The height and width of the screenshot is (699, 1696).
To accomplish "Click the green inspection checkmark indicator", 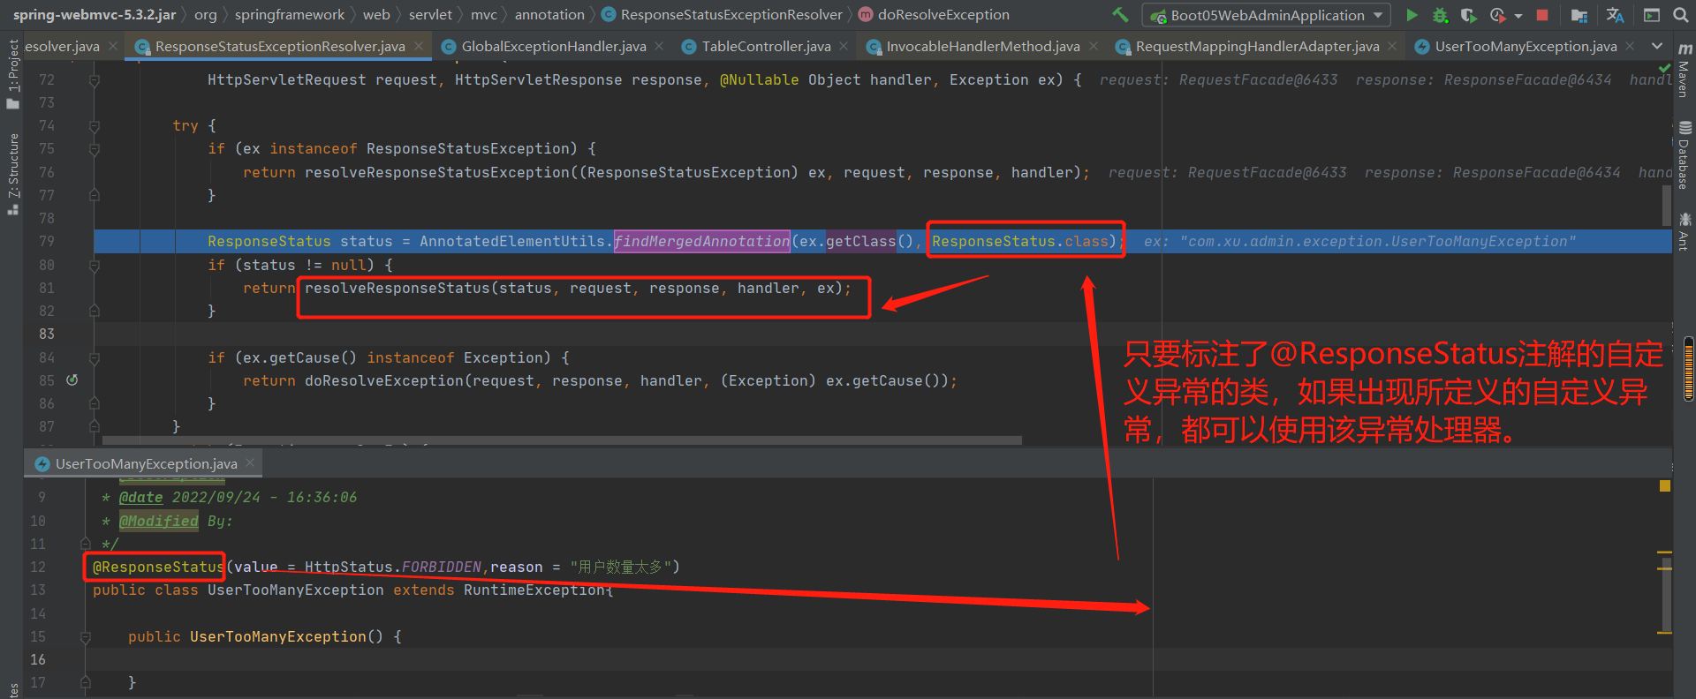I will [x=1664, y=68].
